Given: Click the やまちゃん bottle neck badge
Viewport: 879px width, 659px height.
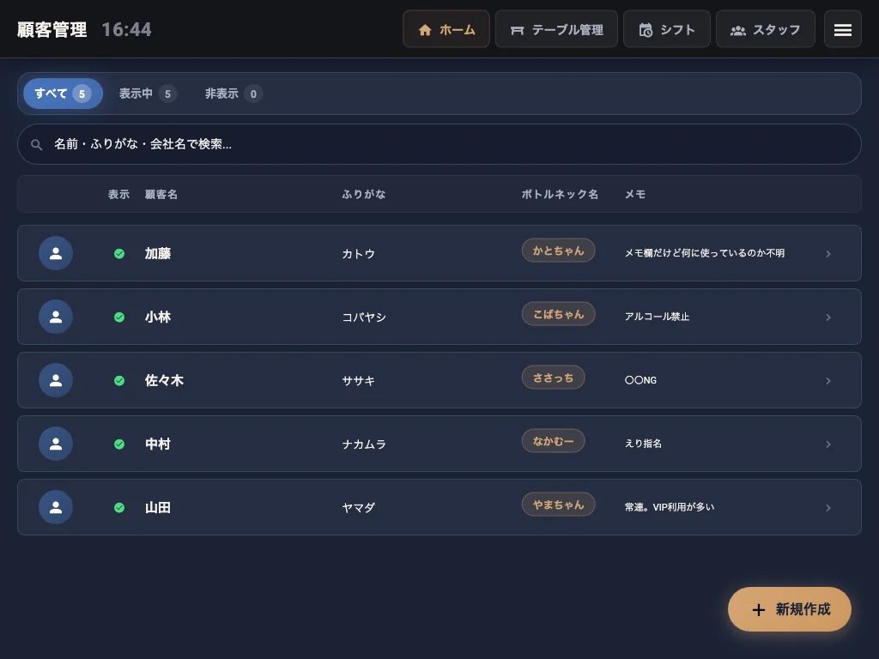Looking at the screenshot, I should pos(558,505).
